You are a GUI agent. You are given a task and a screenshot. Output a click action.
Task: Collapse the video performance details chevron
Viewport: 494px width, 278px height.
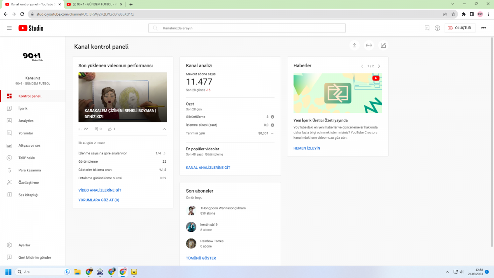(164, 129)
